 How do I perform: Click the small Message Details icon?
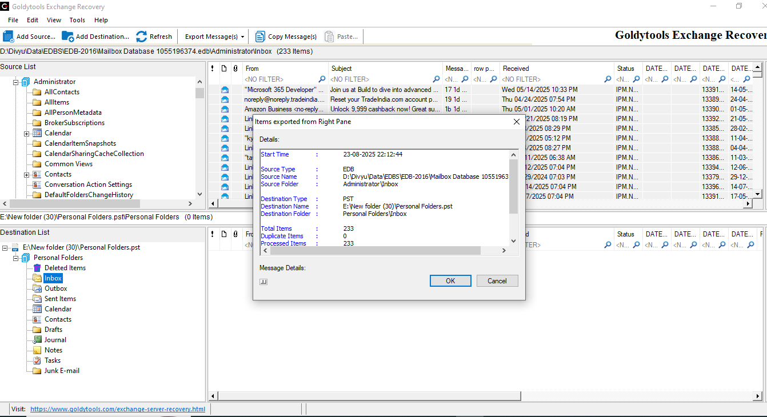[x=263, y=282]
